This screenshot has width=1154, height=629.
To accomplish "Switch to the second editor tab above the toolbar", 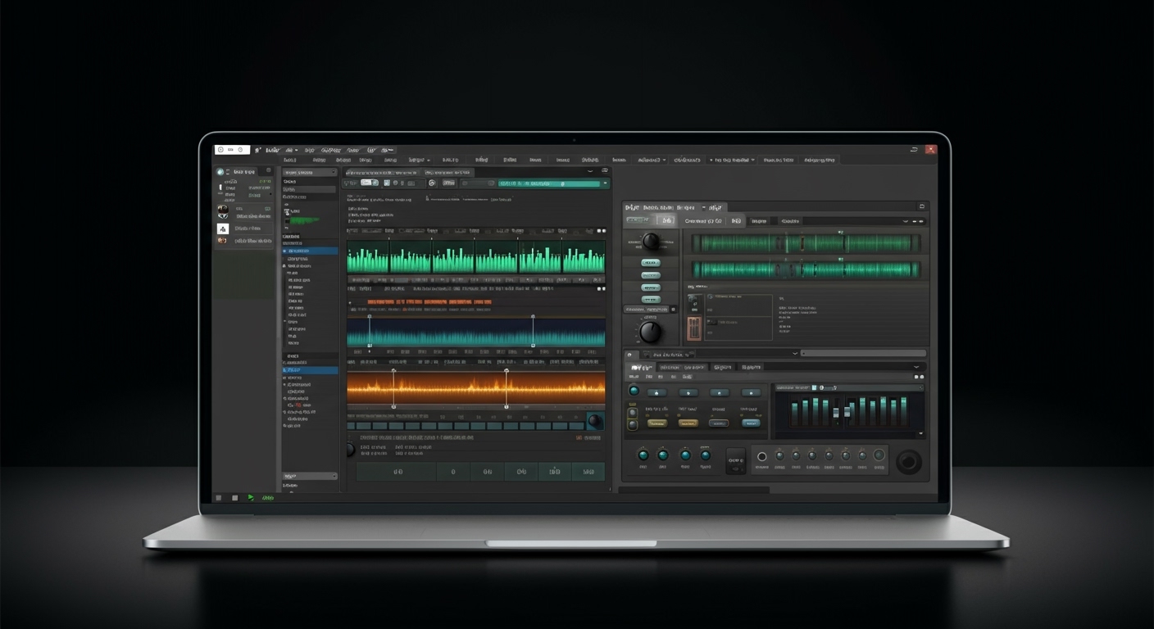I will coord(448,172).
